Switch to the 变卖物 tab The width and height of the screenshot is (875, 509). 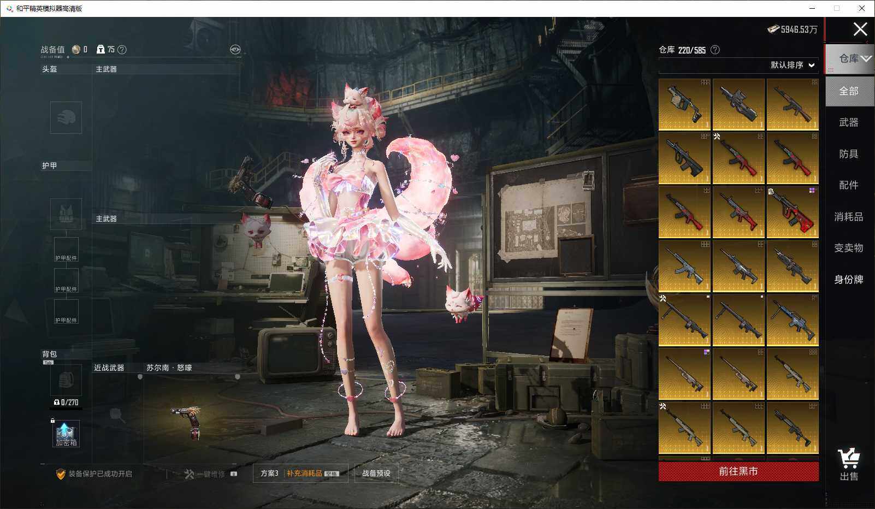(849, 248)
